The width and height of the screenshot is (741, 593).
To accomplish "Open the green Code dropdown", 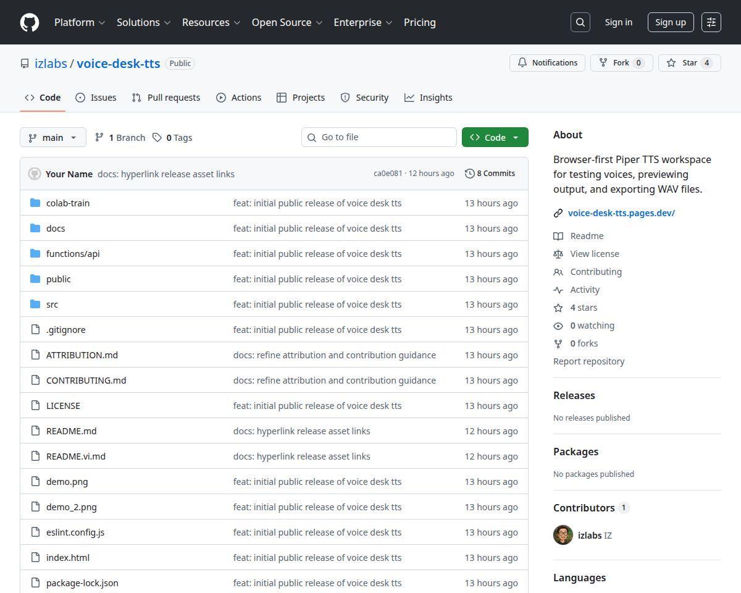I will point(495,137).
